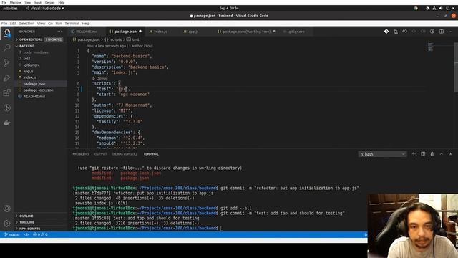Open the bash terminal selector dropdown

(x=382, y=154)
